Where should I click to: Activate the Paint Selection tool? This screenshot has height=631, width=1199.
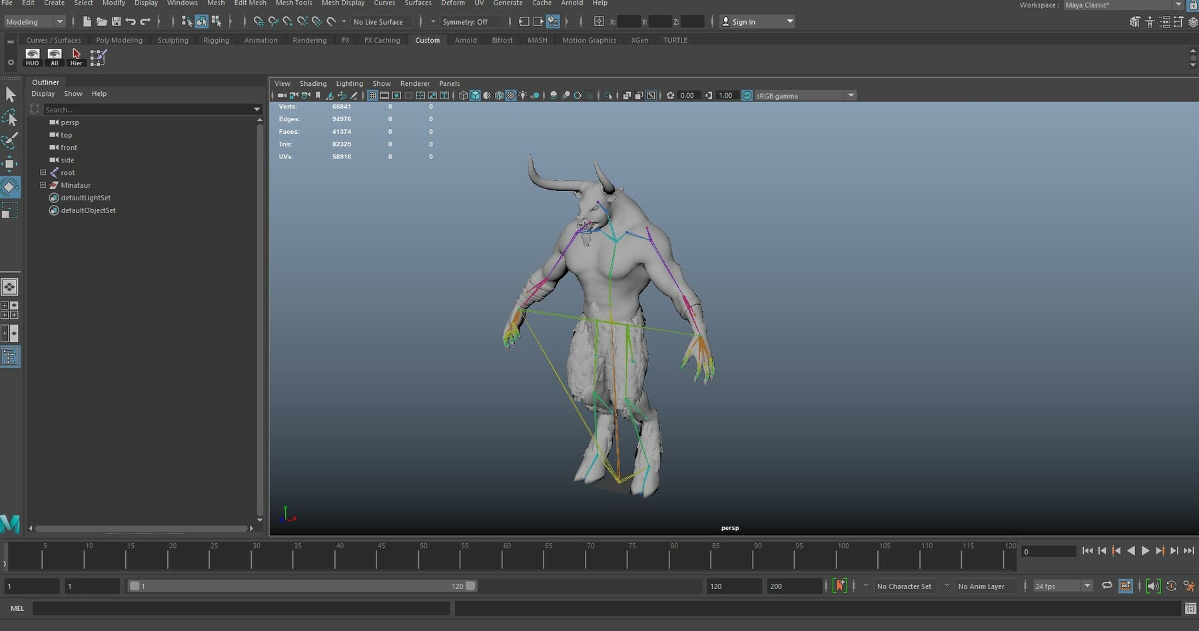(11, 140)
